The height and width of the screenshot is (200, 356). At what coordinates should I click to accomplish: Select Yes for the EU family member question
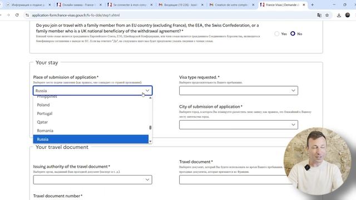coord(277,34)
